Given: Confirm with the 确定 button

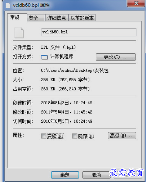Looking at the screenshot, I should (65, 175).
